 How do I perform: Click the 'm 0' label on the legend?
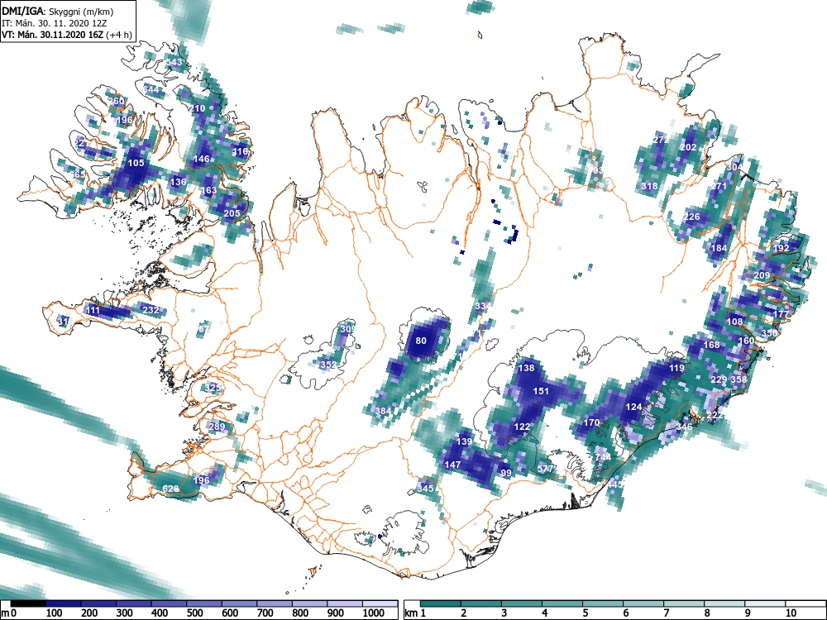(x=9, y=613)
